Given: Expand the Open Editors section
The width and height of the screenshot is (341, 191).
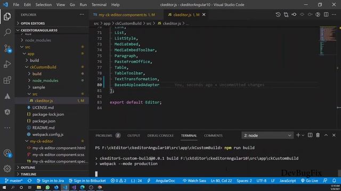Looking at the screenshot, I should click(33, 23).
